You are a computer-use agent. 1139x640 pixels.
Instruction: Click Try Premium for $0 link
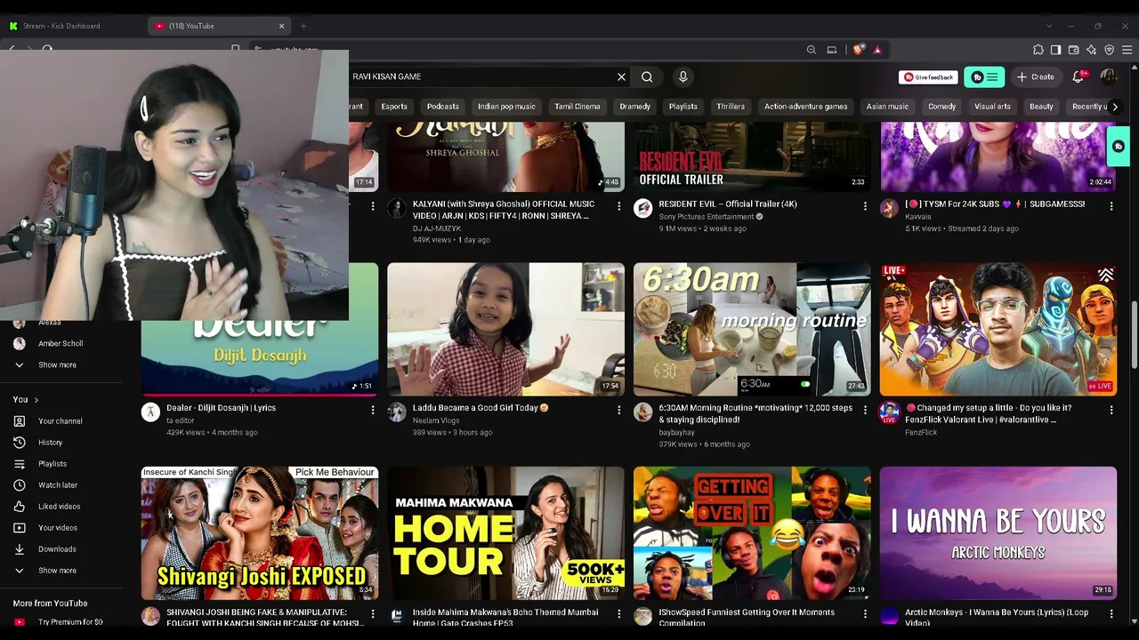click(70, 622)
